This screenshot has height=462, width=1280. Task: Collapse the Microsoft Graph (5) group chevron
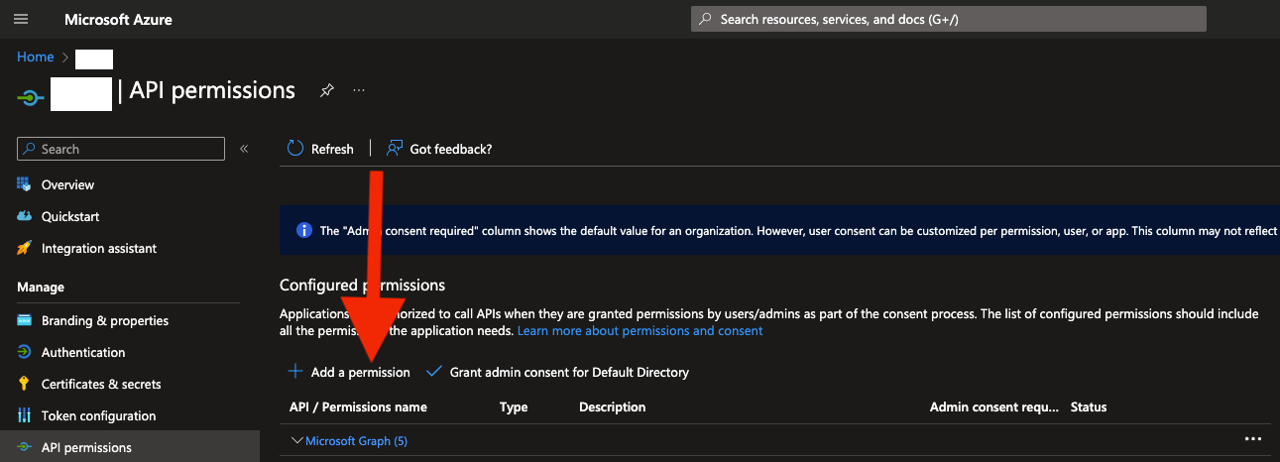click(x=296, y=440)
